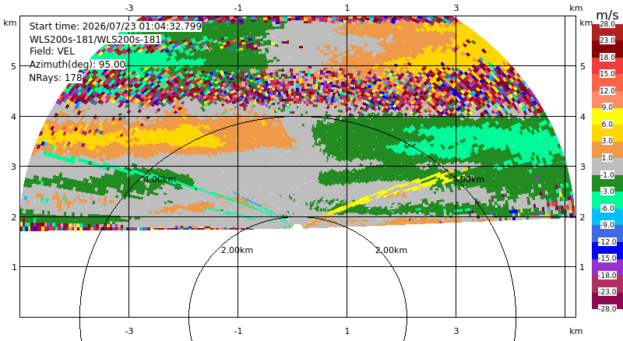The height and width of the screenshot is (341, 623).
Task: Select the Azimuth(deg): 95.00 label
Action: pyautogui.click(x=77, y=65)
